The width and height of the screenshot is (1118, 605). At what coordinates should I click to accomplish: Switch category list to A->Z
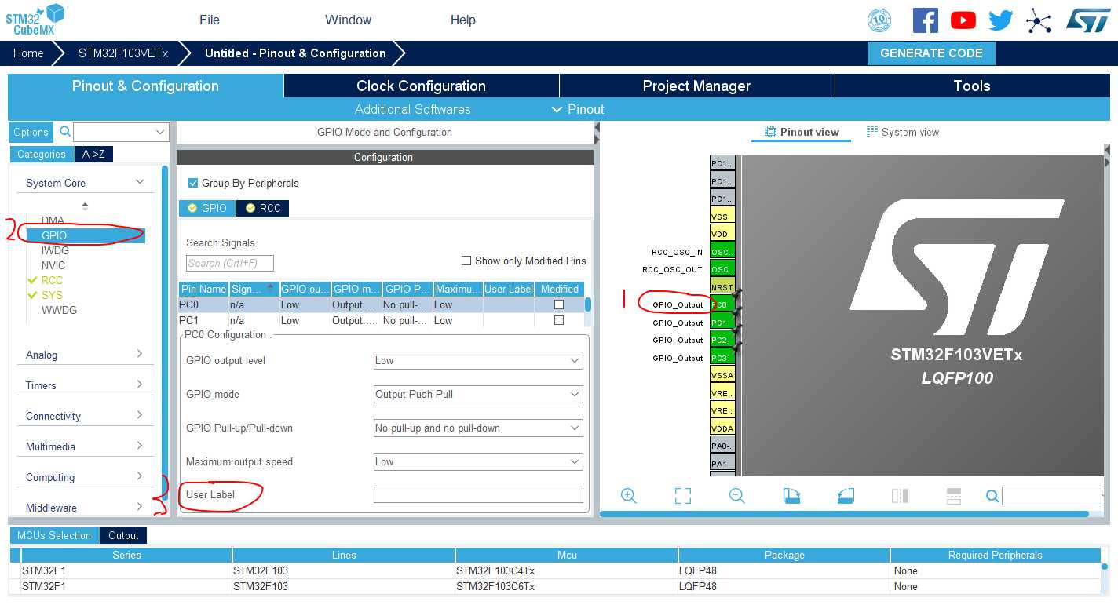click(93, 154)
